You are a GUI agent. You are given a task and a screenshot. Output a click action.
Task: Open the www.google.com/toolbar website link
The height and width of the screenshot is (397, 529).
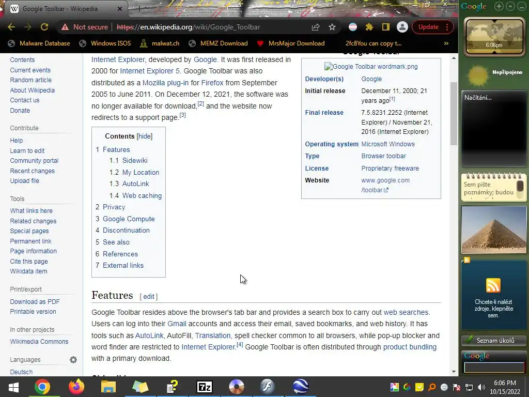coord(385,185)
